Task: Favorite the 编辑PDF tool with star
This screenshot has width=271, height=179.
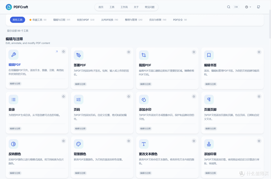Action: pyautogui.click(x=63, y=52)
